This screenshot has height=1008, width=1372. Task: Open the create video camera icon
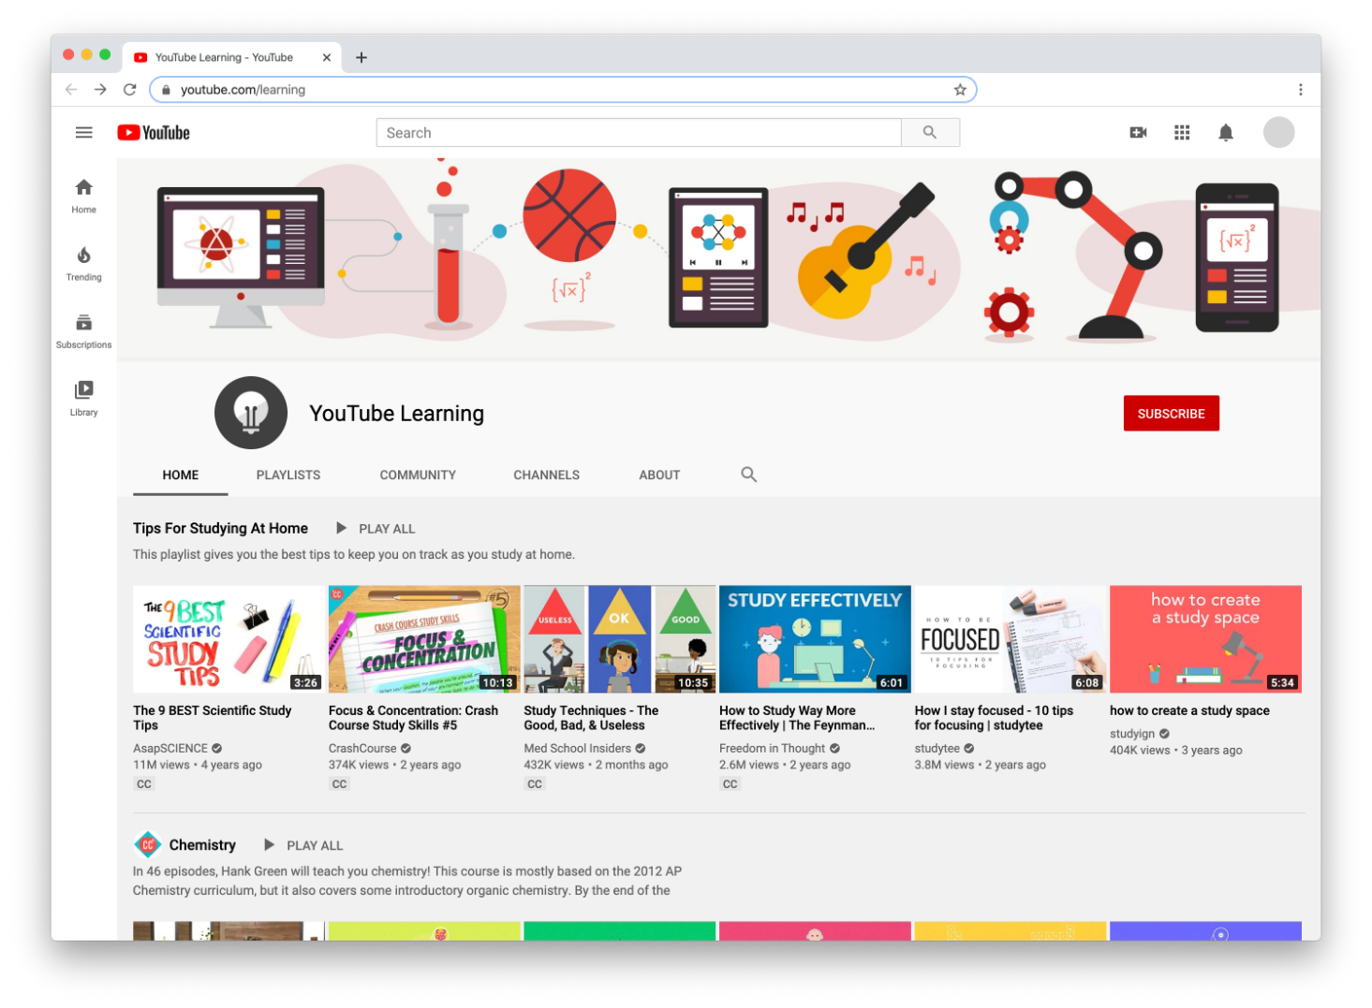pos(1138,133)
